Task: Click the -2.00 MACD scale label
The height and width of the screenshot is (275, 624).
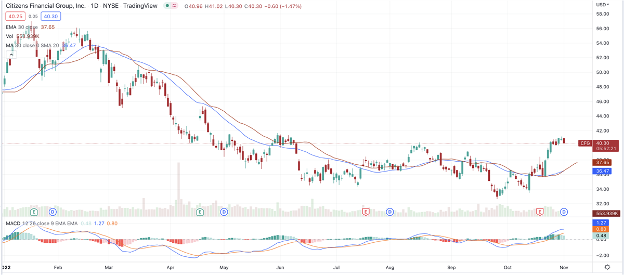Action: (x=602, y=255)
